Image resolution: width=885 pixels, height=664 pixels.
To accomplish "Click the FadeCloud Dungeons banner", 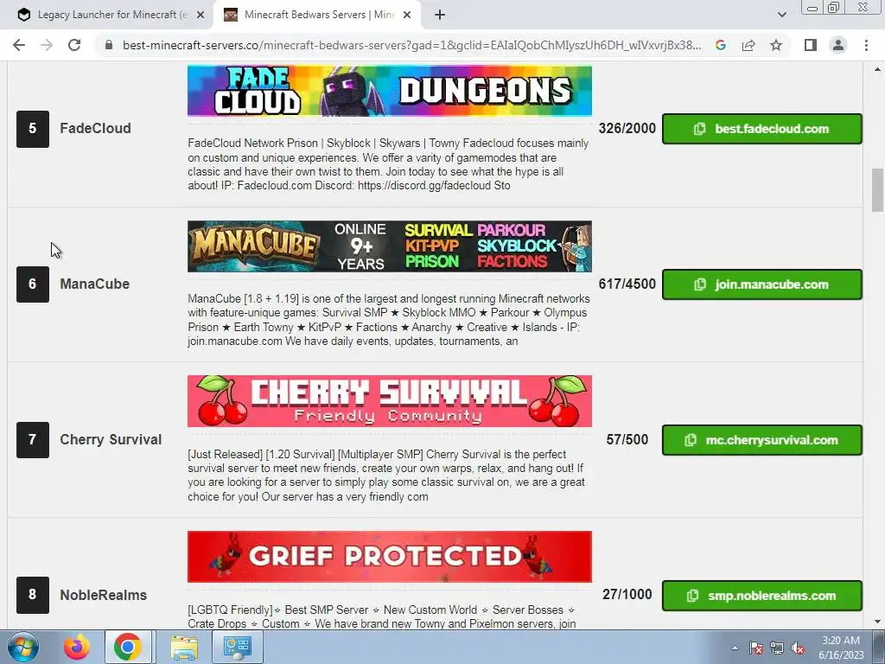I will pyautogui.click(x=390, y=91).
